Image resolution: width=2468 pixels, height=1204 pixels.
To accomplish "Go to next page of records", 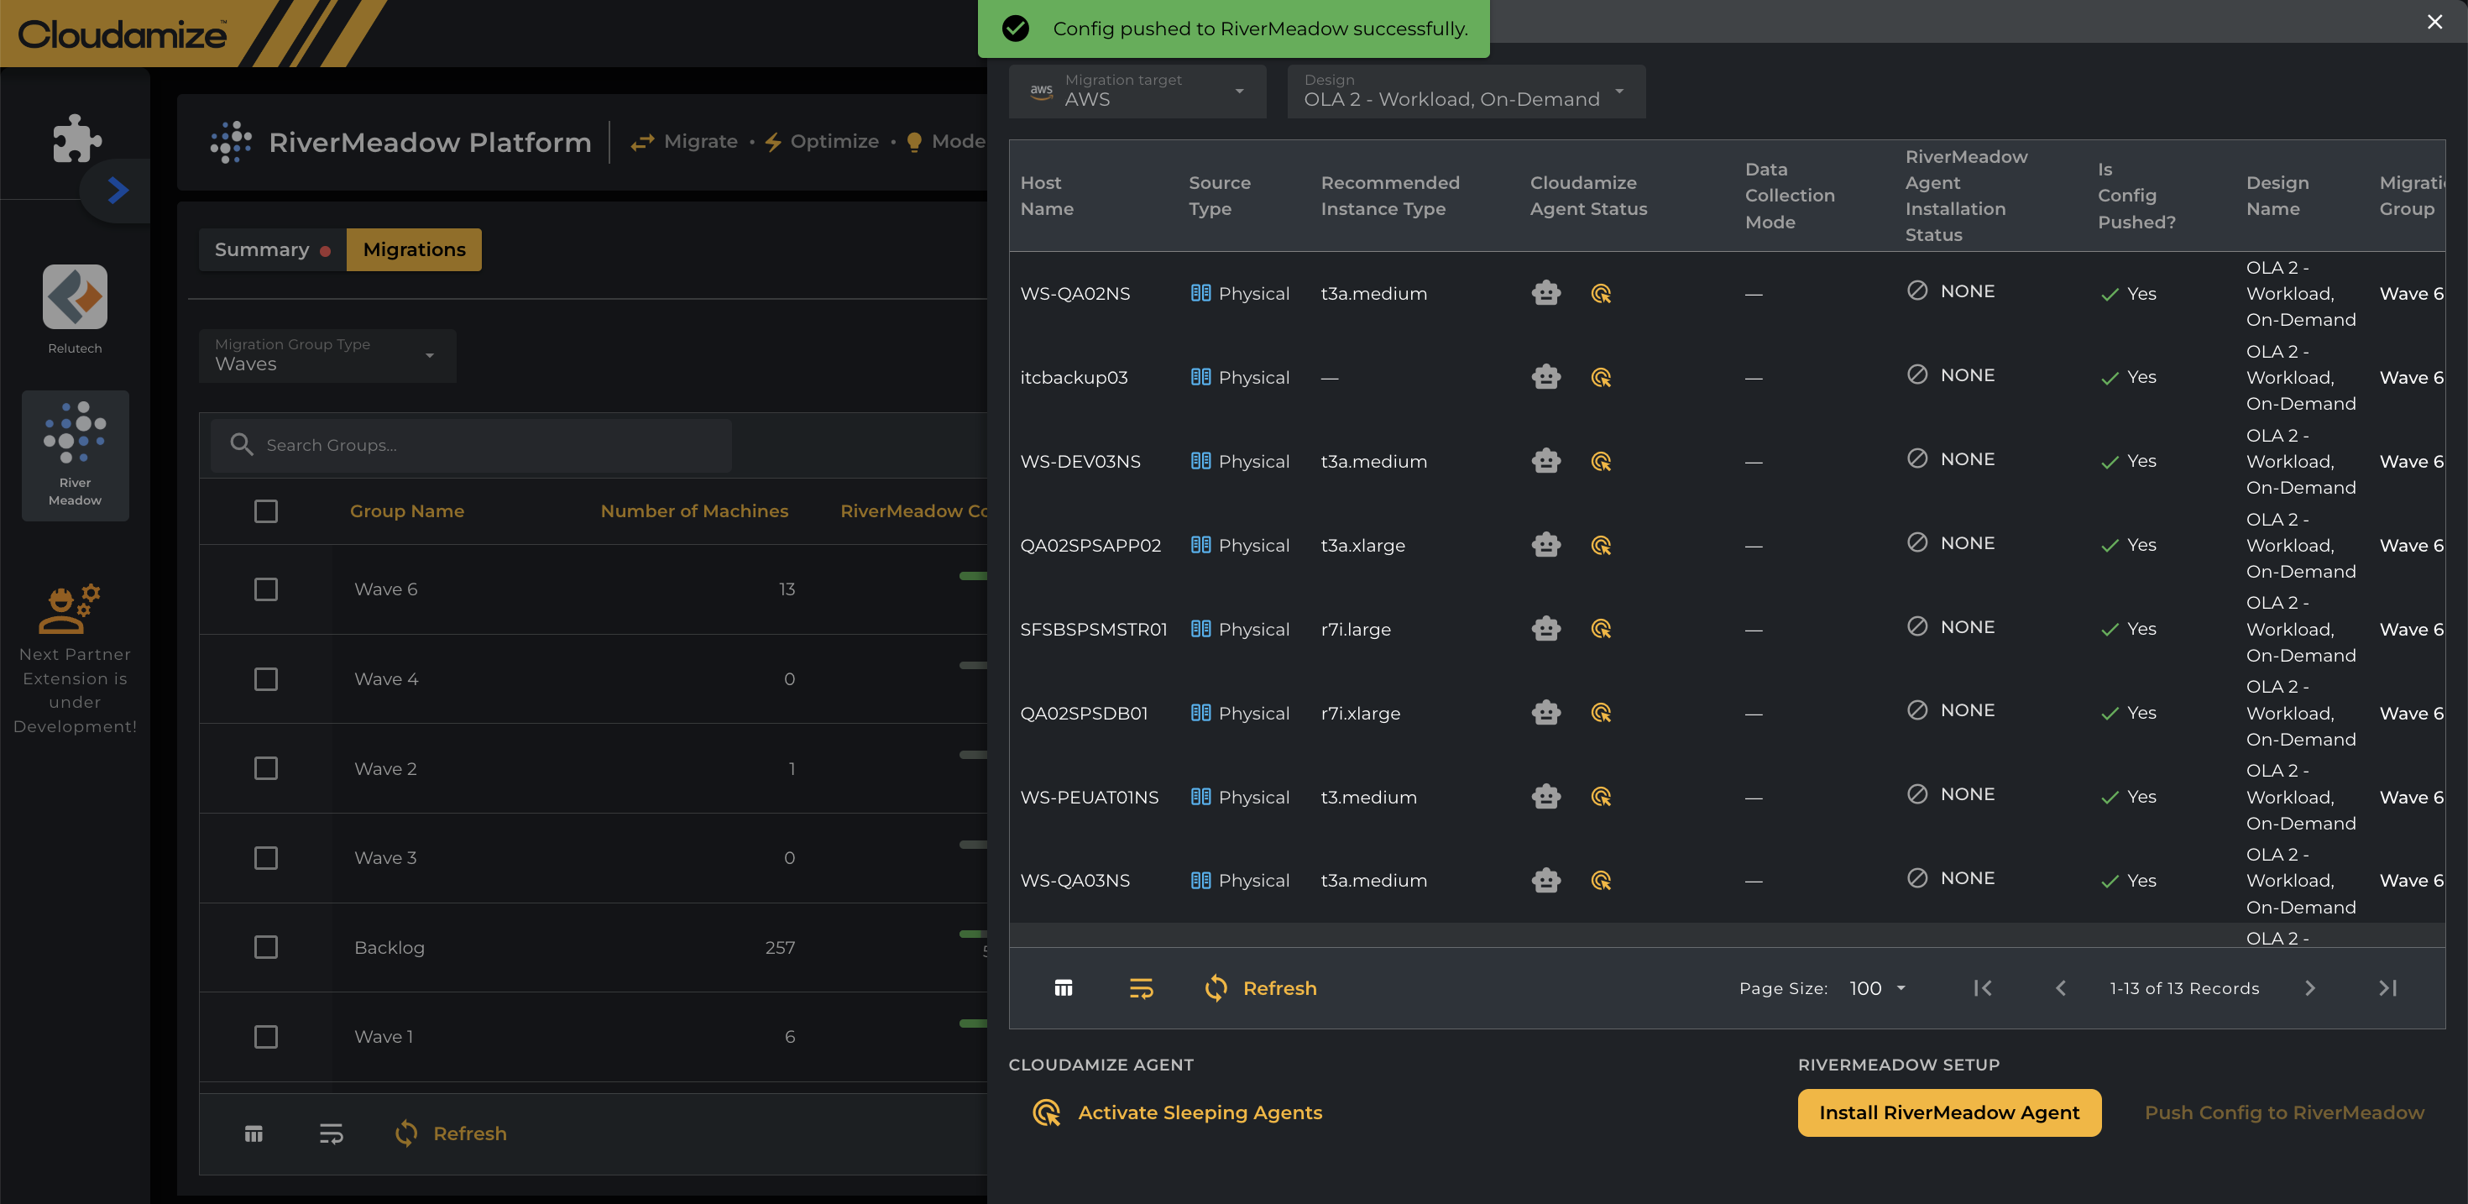I will [x=2310, y=988].
